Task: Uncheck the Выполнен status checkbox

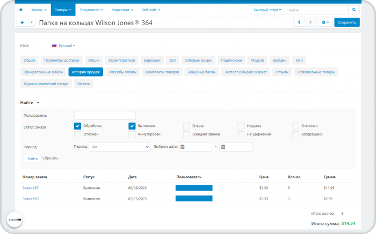Action: 132,126
